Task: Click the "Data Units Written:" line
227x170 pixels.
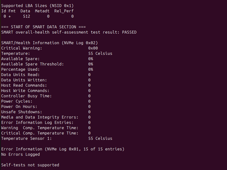Action: coord(24,80)
